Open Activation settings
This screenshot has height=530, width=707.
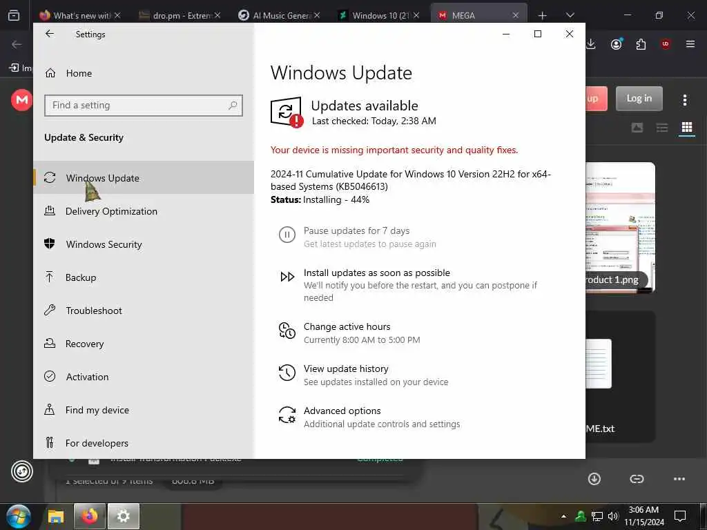click(x=144, y=376)
